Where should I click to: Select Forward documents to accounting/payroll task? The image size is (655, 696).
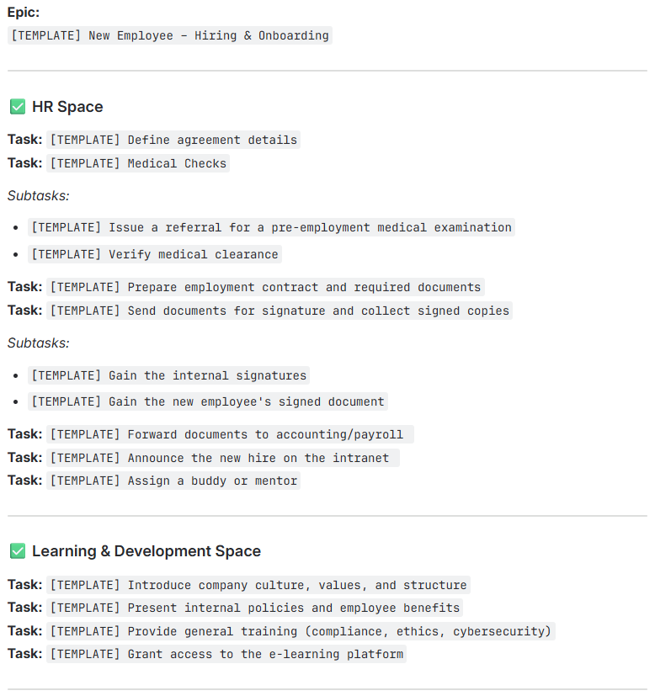coord(230,434)
